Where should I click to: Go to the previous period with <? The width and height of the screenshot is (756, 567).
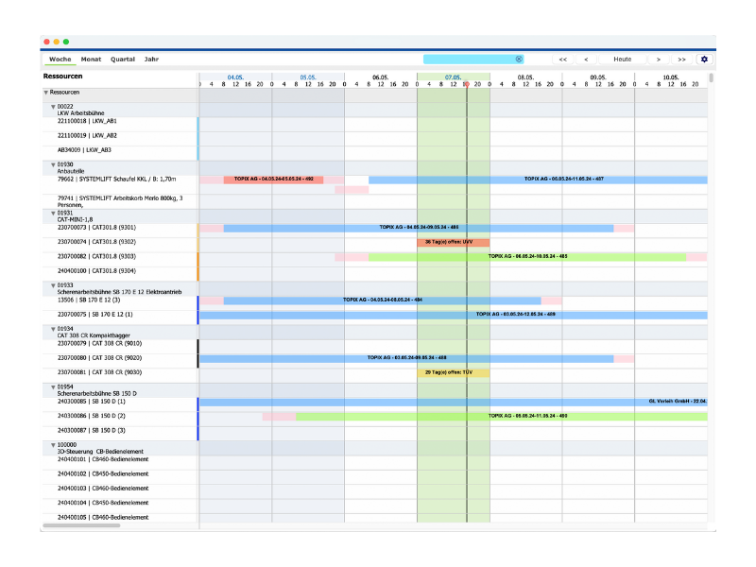tap(586, 59)
